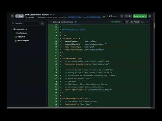Screen dimensions: 162x121
Task: Mark backend.md as Viewed
Action: pos(135,22)
